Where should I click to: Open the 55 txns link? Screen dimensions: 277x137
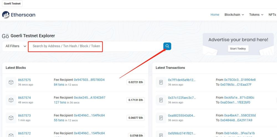pyautogui.click(x=59, y=120)
